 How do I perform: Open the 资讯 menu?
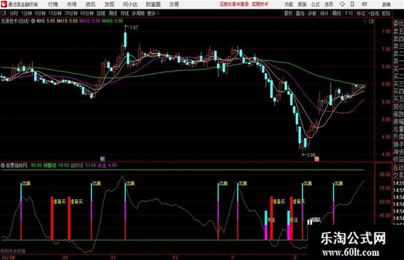click(x=91, y=4)
